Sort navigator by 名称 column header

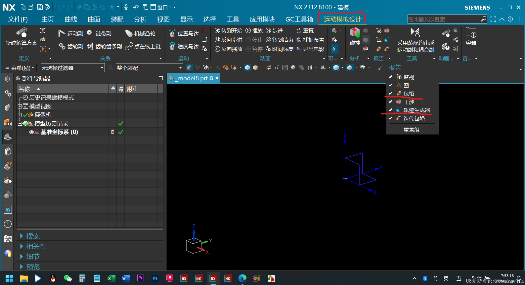[63, 89]
